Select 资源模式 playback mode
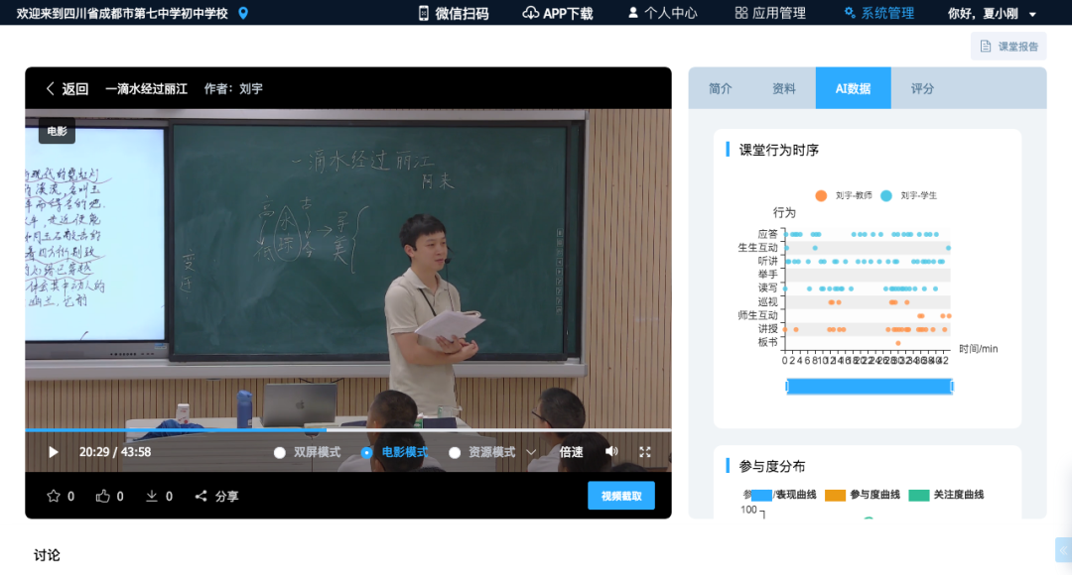 pyautogui.click(x=456, y=452)
